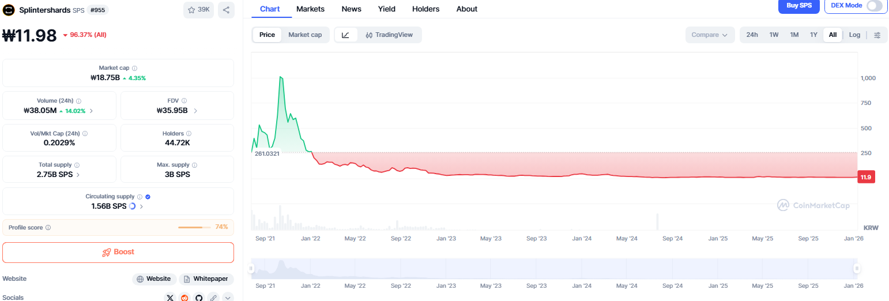Open the Yield tab
Viewport: 889px width, 301px height.
[387, 9]
